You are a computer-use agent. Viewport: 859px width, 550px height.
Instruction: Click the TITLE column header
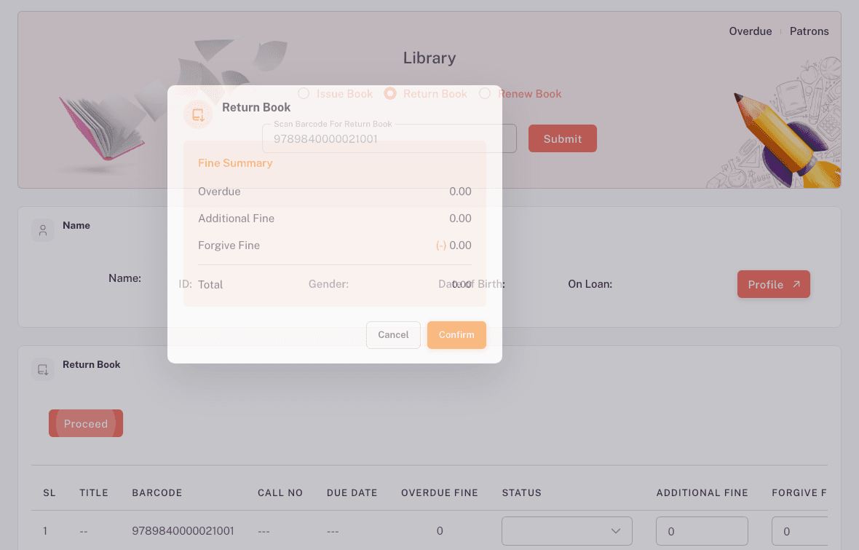pyautogui.click(x=94, y=492)
